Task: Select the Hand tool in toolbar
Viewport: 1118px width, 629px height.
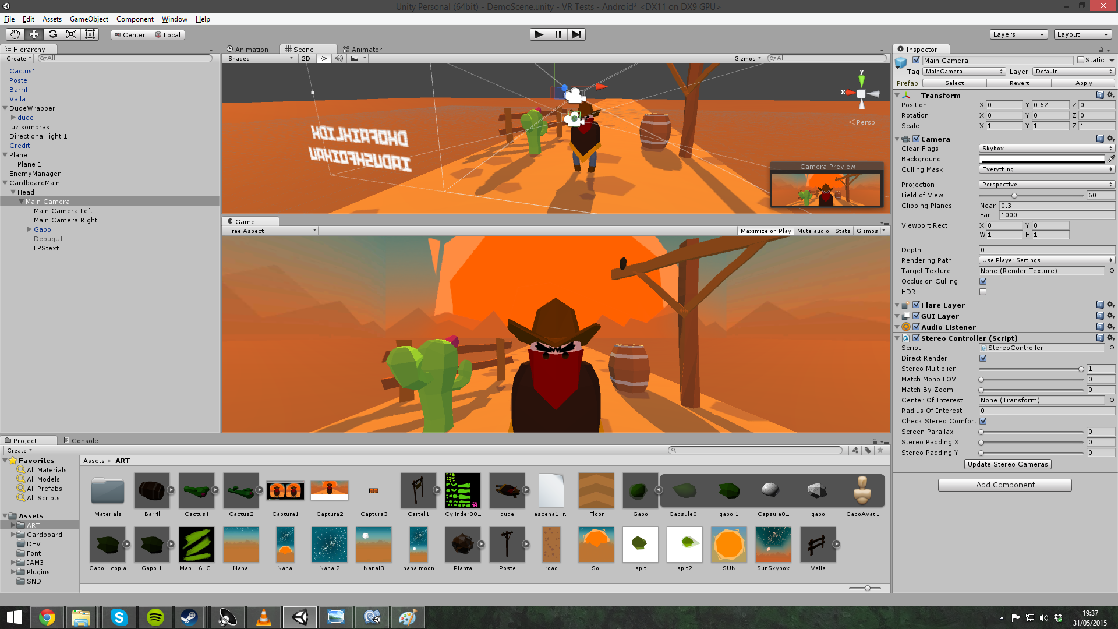Action: click(15, 34)
